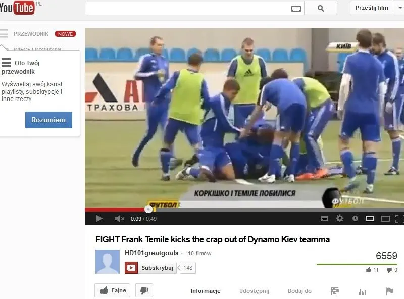This screenshot has width=404, height=299.
Task: Switch to small player size
Action: (370, 219)
